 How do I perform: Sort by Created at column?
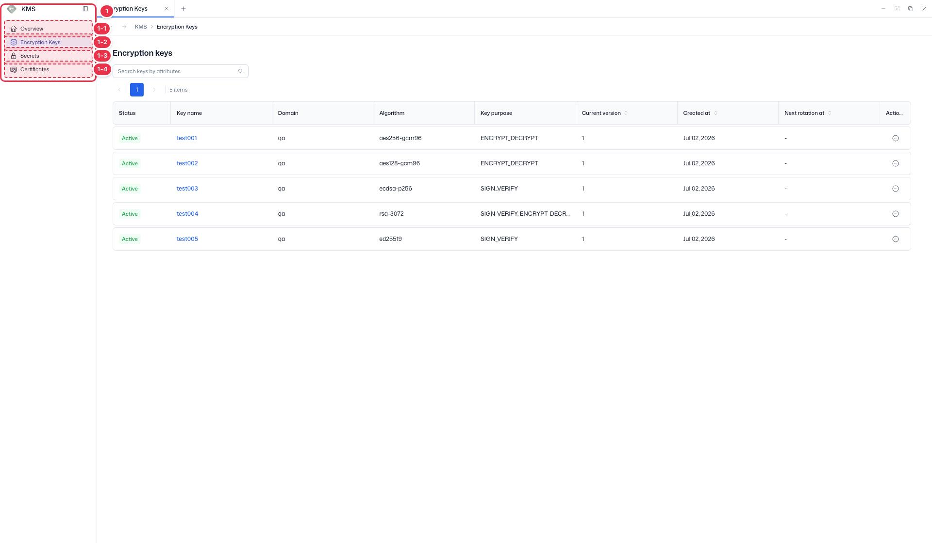[x=716, y=113]
